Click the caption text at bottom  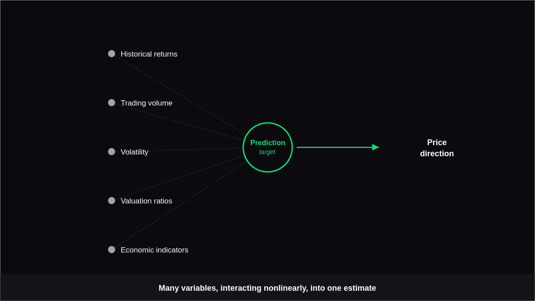pyautogui.click(x=267, y=288)
